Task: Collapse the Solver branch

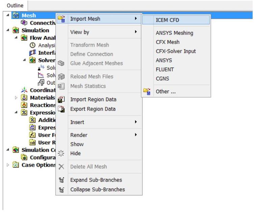Action: click(24, 60)
